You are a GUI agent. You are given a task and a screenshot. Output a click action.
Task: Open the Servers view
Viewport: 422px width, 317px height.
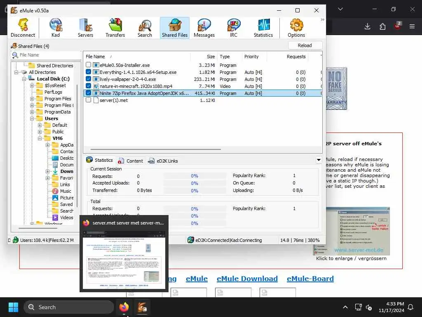coord(85,28)
